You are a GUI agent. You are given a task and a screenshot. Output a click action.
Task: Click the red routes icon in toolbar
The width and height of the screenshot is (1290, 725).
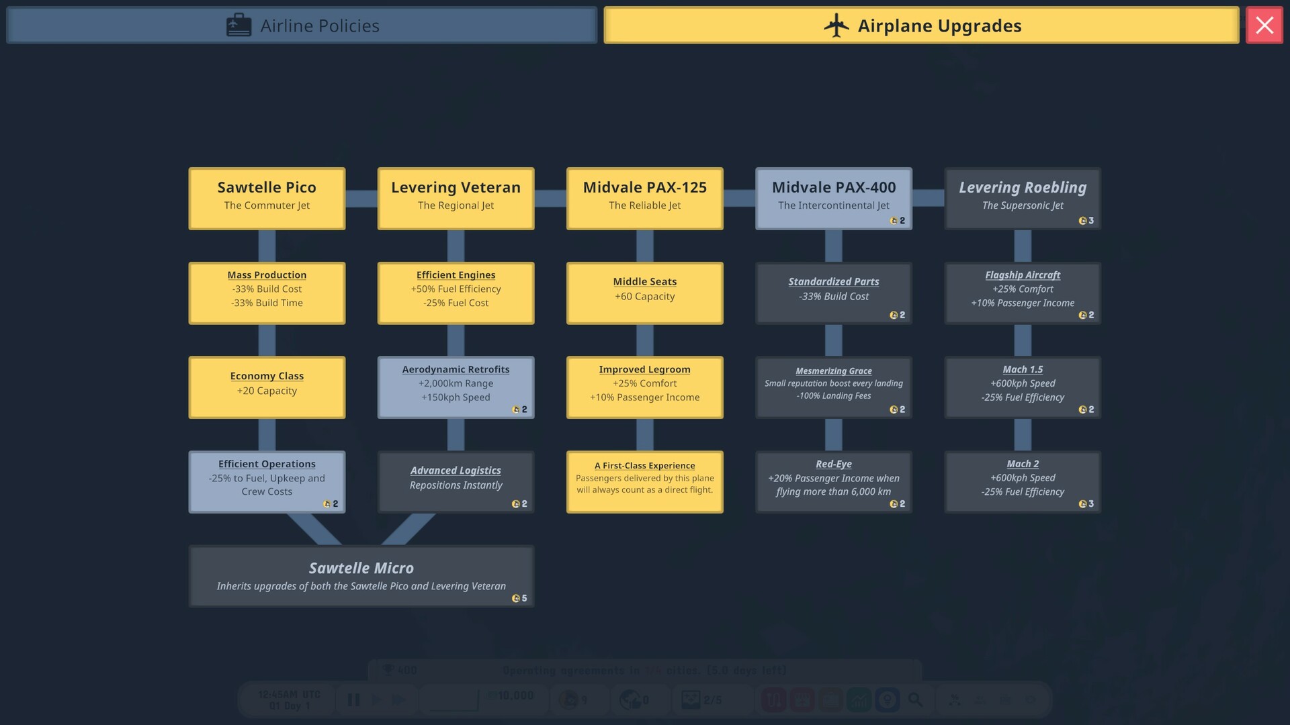[x=773, y=700]
